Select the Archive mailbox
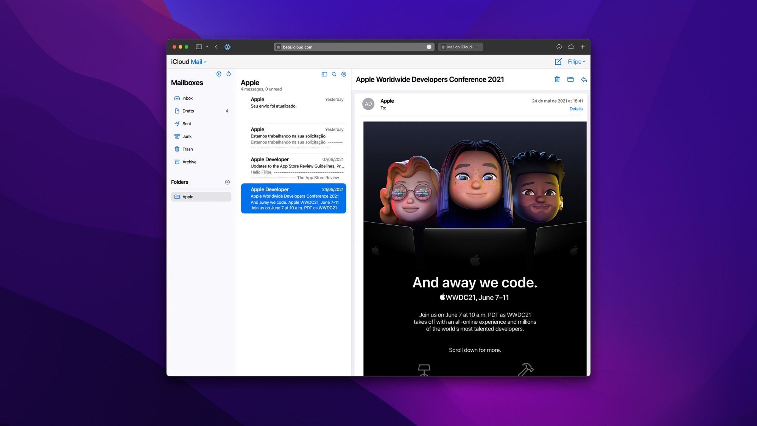Screen dimensions: 757x426 [201, 162]
